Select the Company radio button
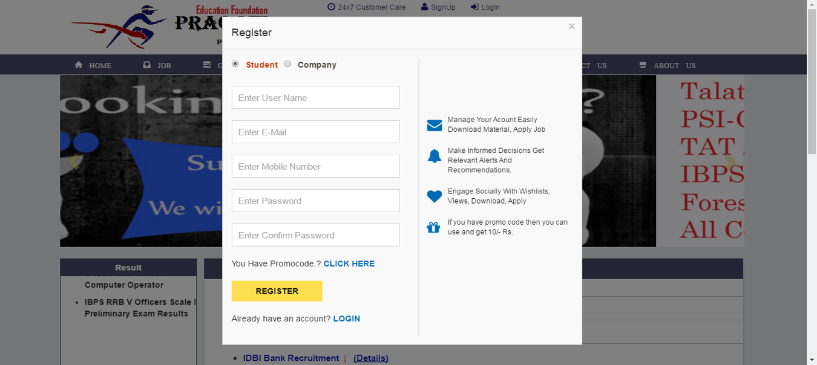The image size is (817, 365). click(287, 63)
